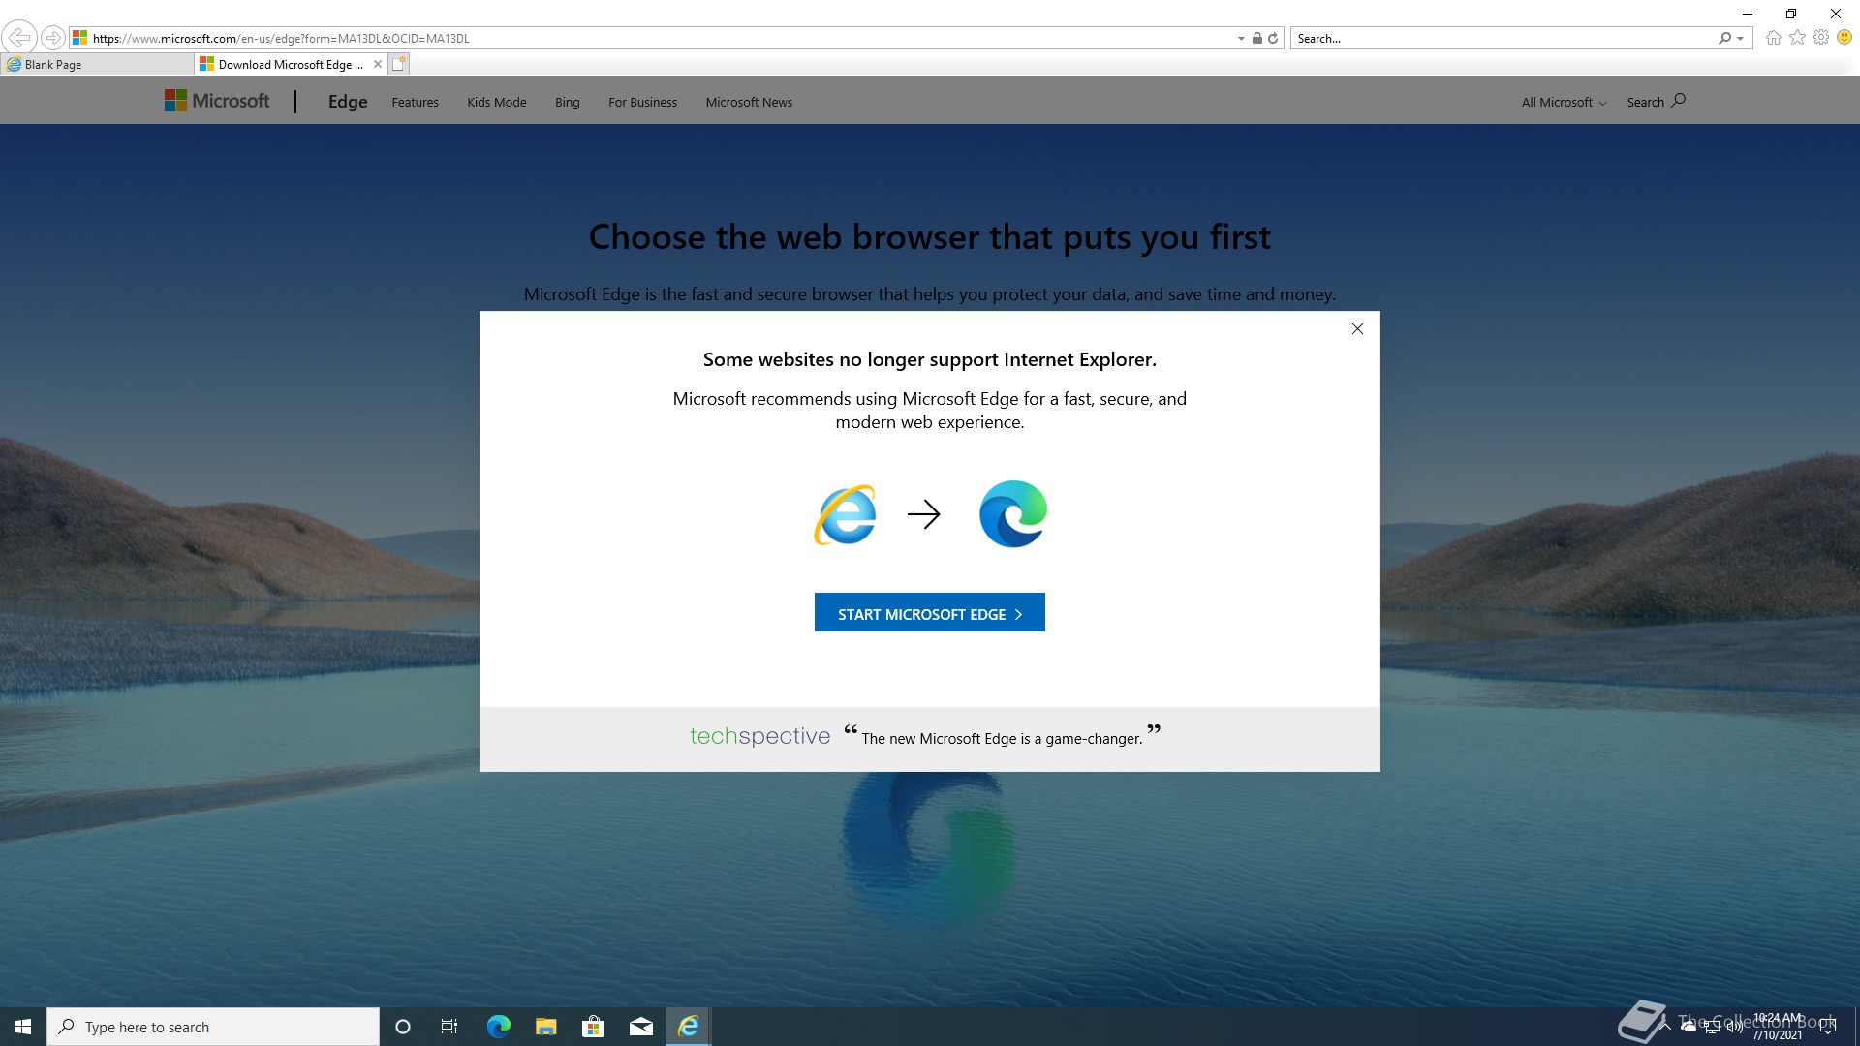The height and width of the screenshot is (1046, 1860).
Task: Close the Internet Explorer support dialog
Action: point(1357,329)
